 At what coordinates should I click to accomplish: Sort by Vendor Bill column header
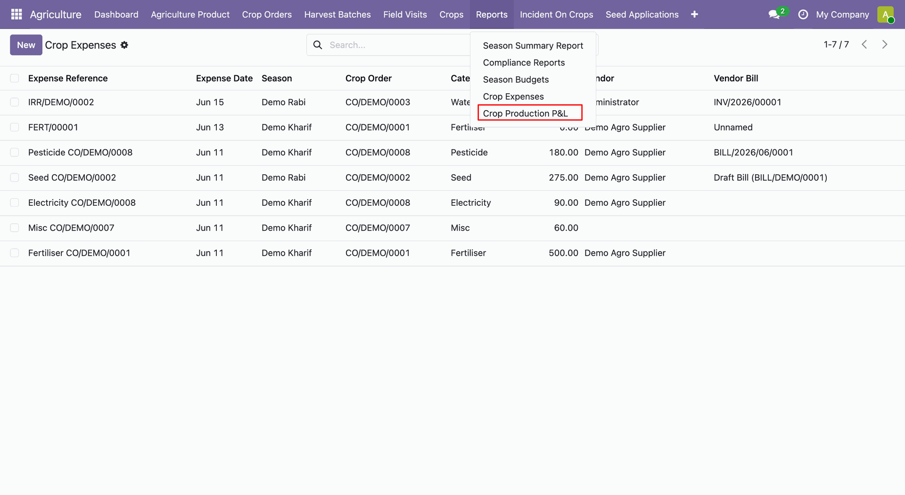pos(736,78)
